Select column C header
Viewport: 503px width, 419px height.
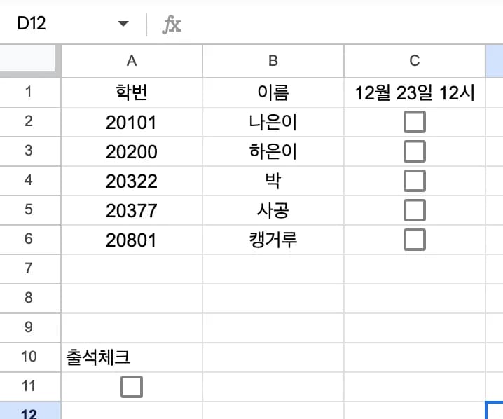tap(414, 61)
